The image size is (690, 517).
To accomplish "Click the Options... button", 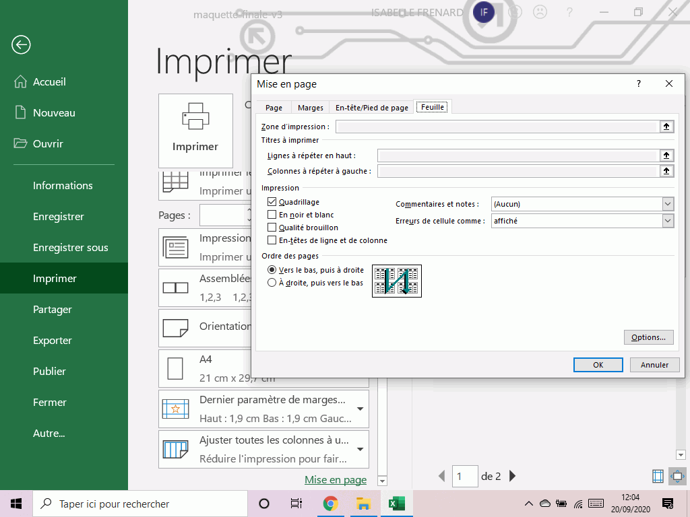I will pos(648,337).
